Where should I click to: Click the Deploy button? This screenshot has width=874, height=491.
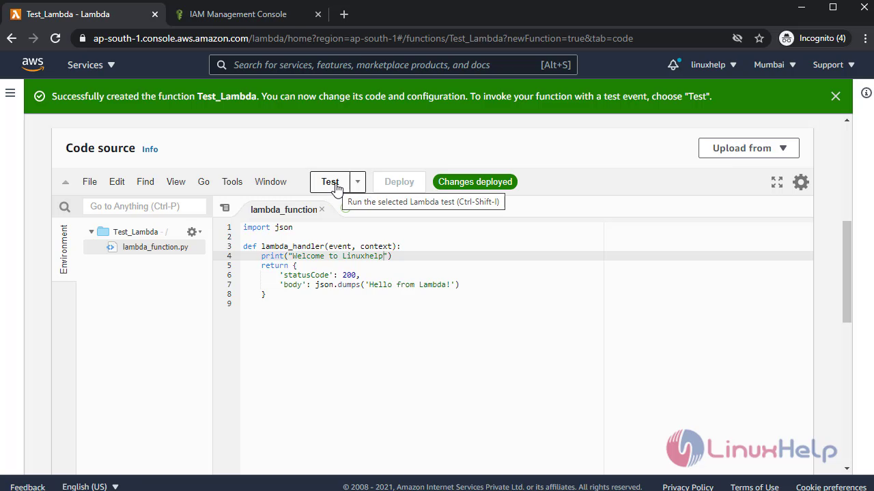(399, 182)
